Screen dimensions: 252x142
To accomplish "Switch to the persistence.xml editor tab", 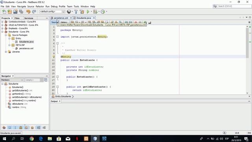I will click(x=61, y=18).
